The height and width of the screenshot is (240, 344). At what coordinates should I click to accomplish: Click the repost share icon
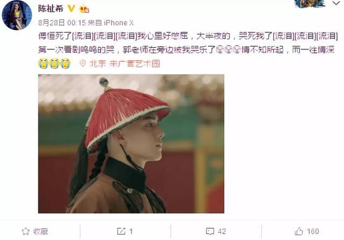[x=121, y=231]
